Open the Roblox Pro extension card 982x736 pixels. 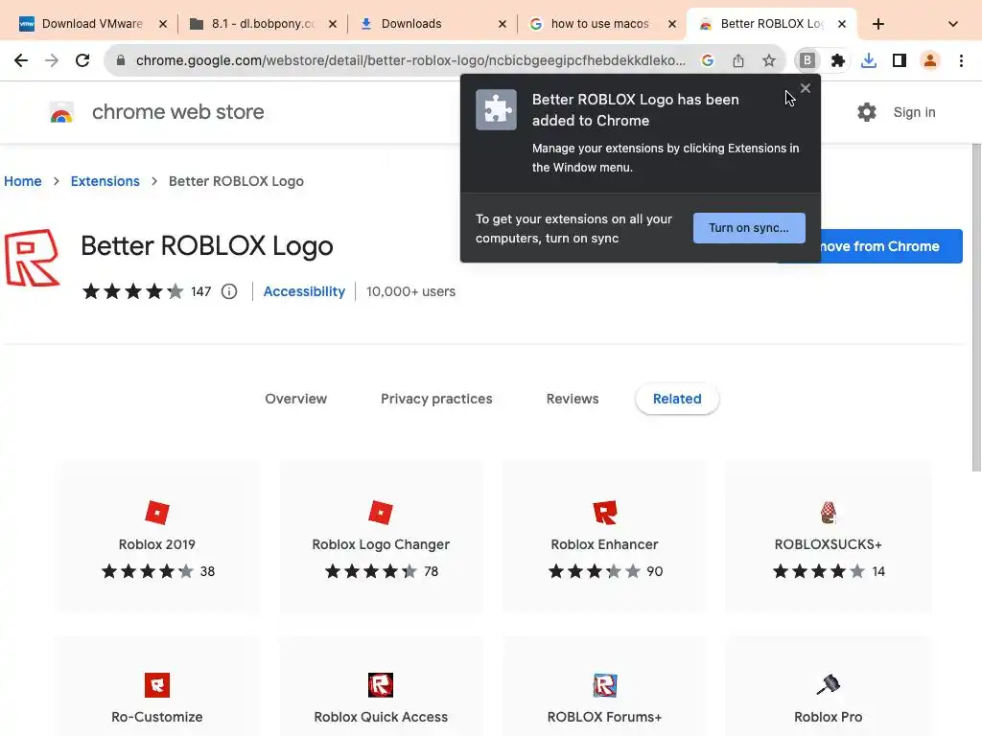coord(828,686)
